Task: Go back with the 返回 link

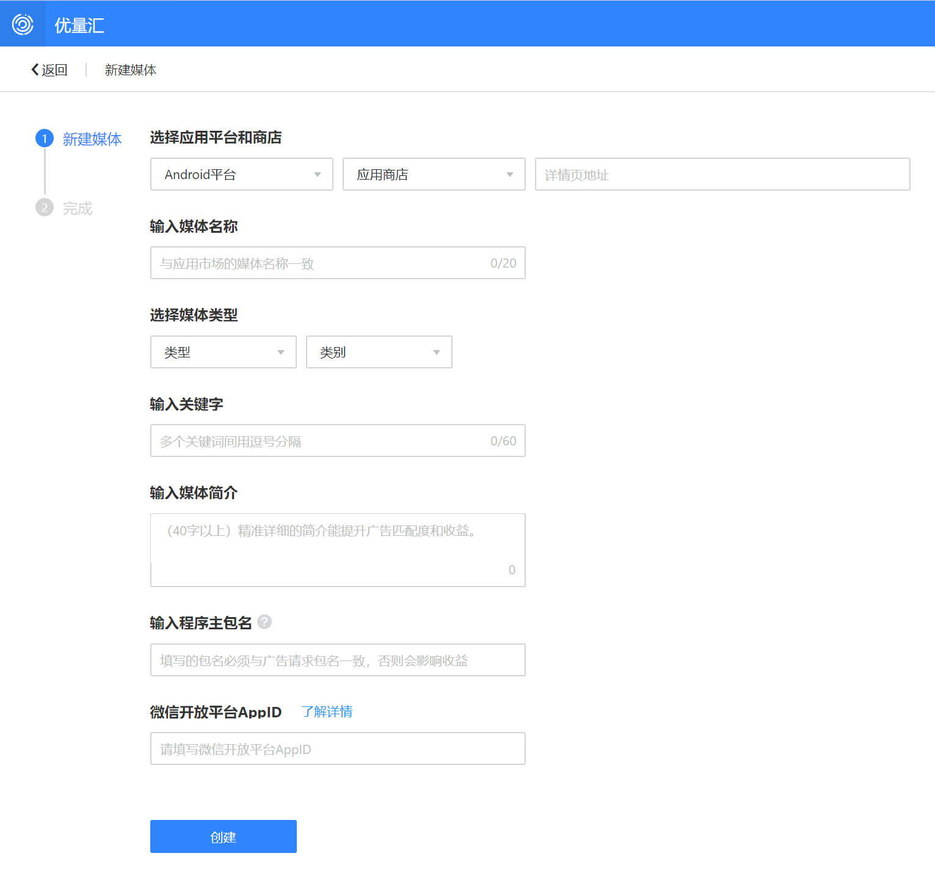Action: tap(49, 70)
